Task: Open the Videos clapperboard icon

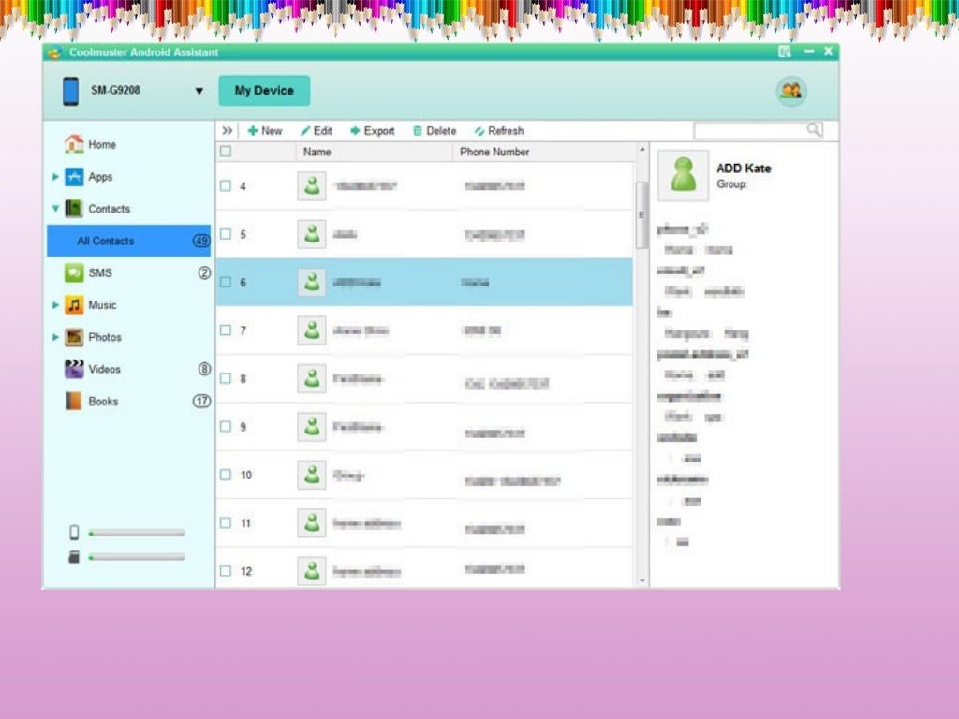Action: pos(74,369)
